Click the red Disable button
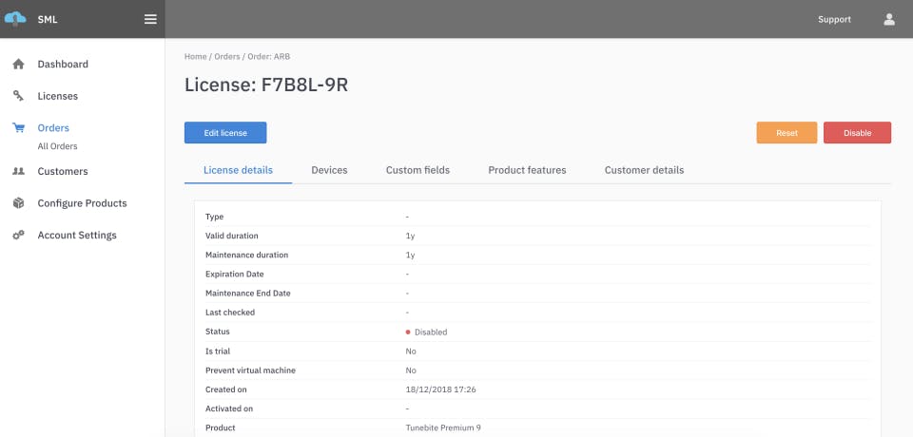This screenshot has width=913, height=437. (857, 133)
